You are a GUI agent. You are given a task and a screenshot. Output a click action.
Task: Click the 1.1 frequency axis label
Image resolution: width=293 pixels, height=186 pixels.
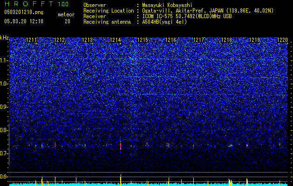point(4,61)
